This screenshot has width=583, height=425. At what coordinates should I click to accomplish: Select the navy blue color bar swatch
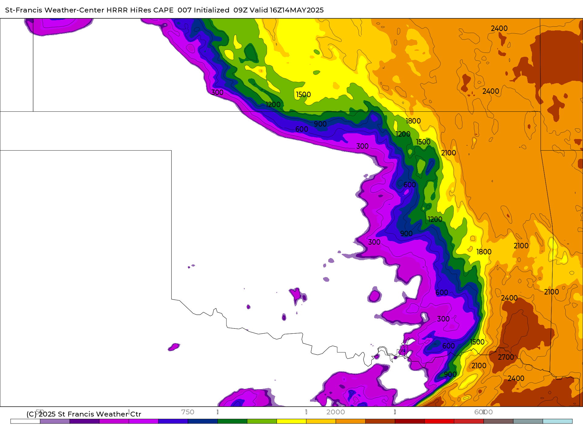(x=203, y=421)
